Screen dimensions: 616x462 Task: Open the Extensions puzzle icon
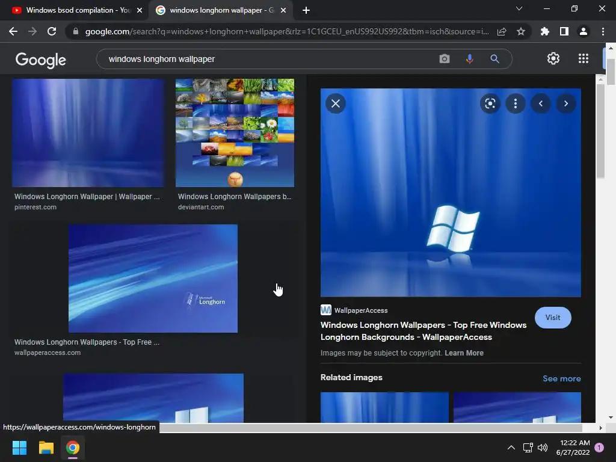[544, 31]
